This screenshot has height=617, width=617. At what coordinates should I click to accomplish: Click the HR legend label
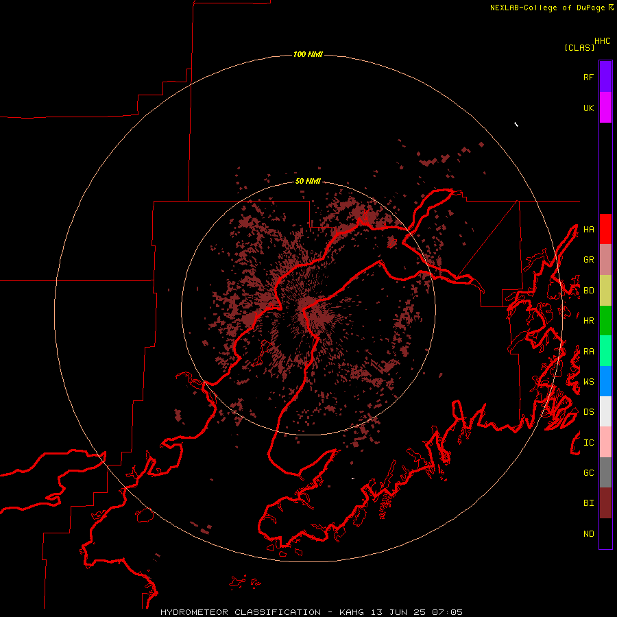(588, 320)
